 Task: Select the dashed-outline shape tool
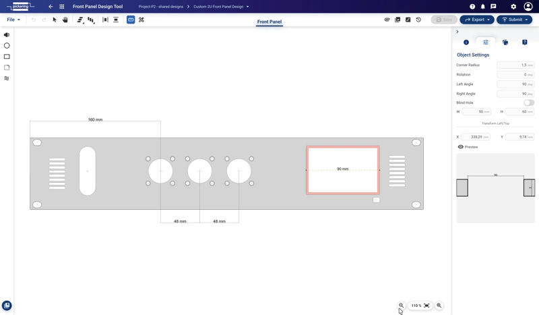tap(7, 67)
